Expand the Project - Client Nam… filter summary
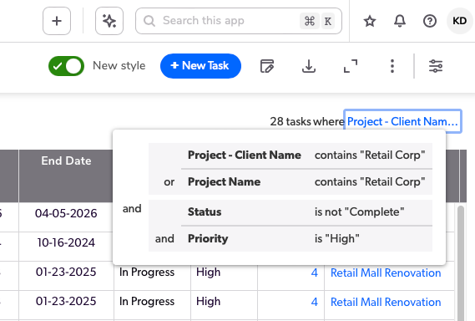The height and width of the screenshot is (321, 475). (402, 122)
